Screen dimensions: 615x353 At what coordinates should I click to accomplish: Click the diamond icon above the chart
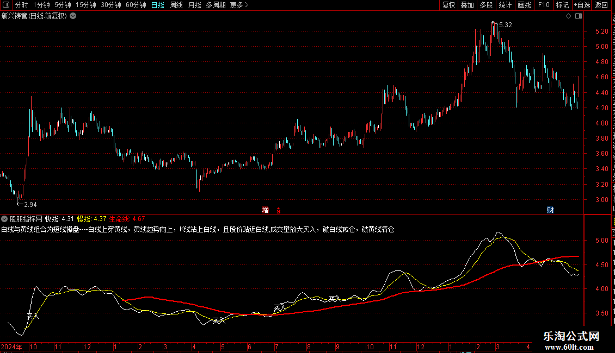(x=568, y=16)
